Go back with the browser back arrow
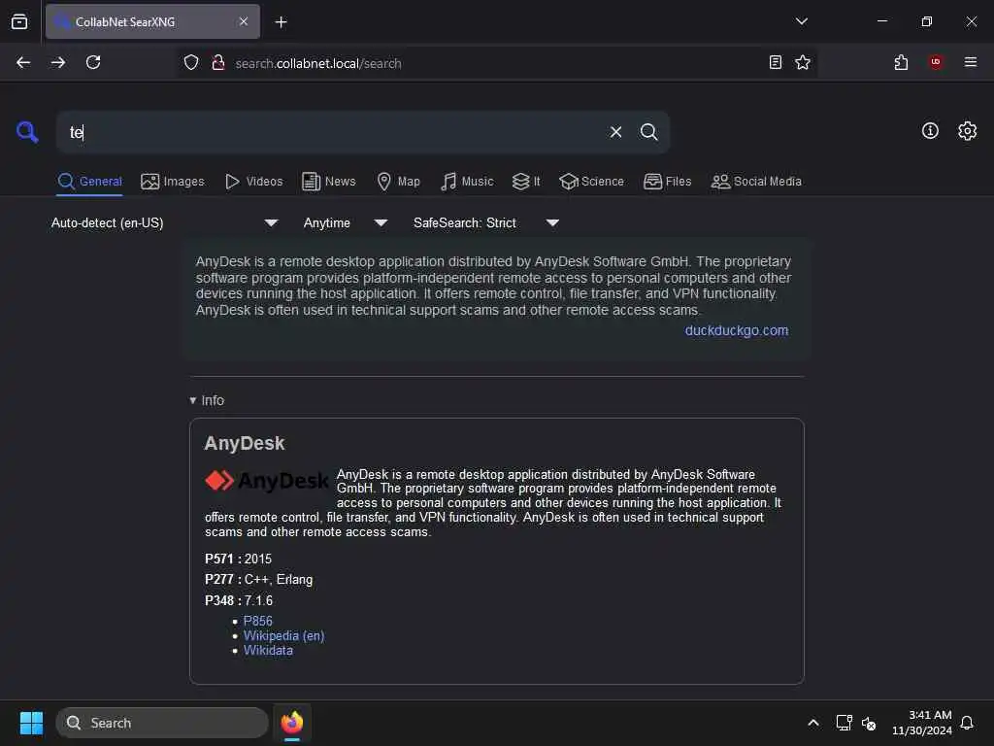Image resolution: width=994 pixels, height=746 pixels. [x=23, y=62]
